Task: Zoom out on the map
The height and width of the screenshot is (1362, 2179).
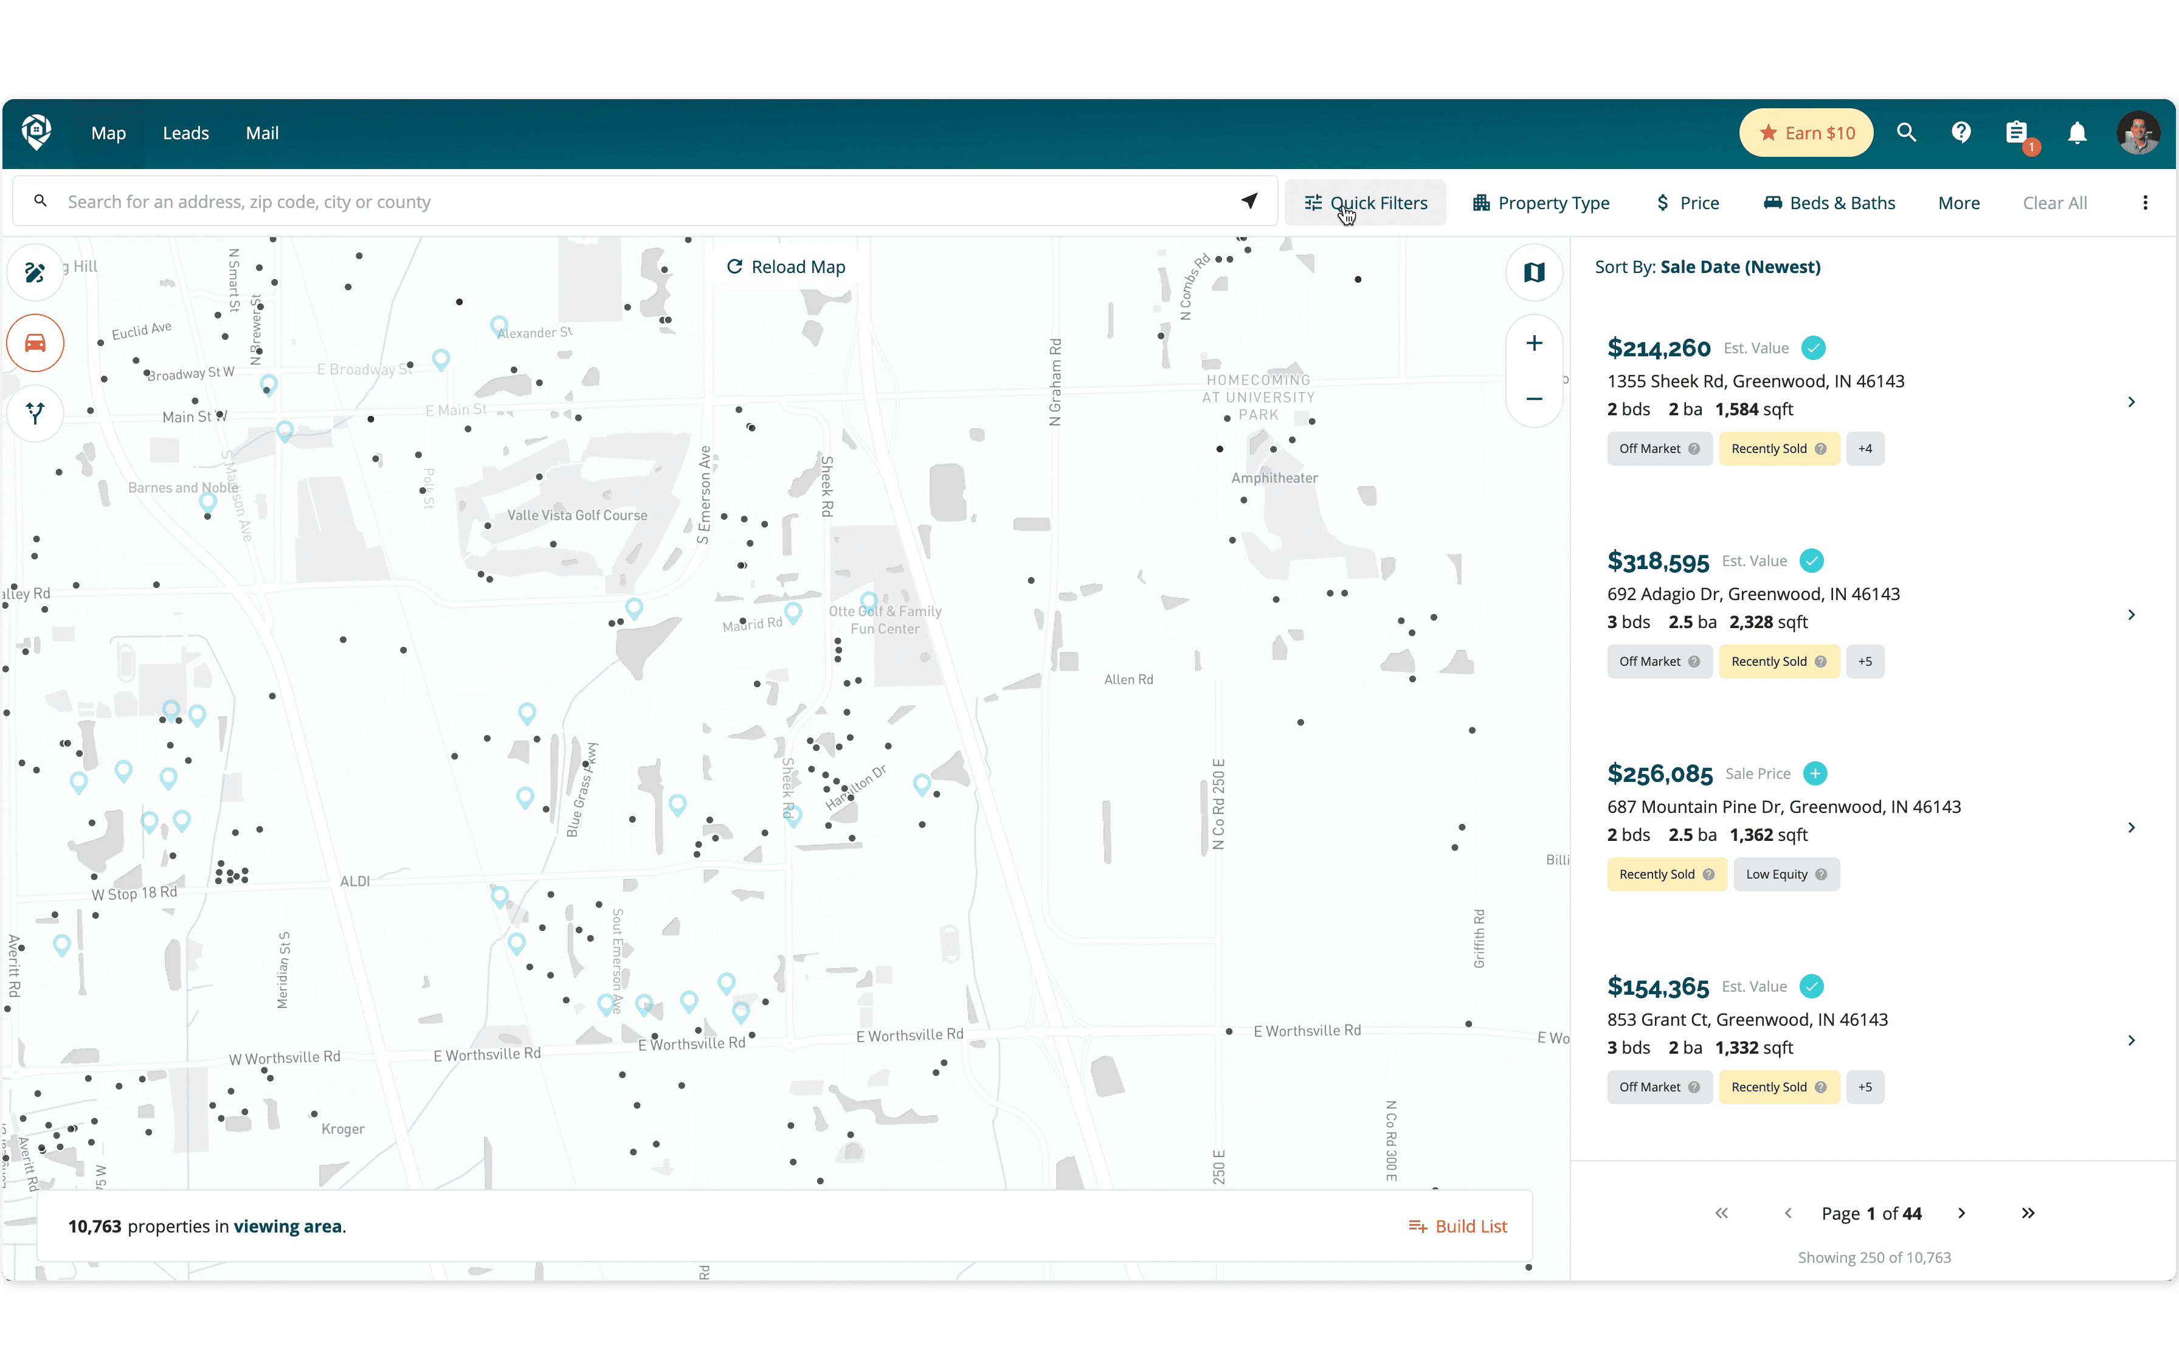Action: 1535,398
